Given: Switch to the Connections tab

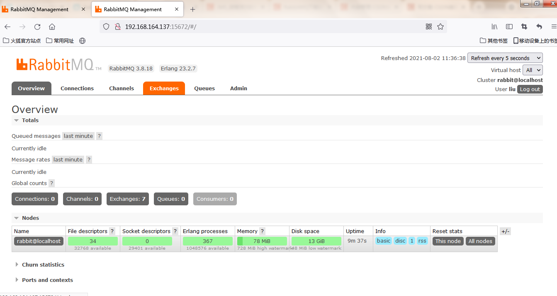Looking at the screenshot, I should (77, 88).
